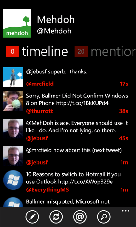Refresh the timeline using the sync icon
This screenshot has width=136, height=227.
(x=56, y=217)
